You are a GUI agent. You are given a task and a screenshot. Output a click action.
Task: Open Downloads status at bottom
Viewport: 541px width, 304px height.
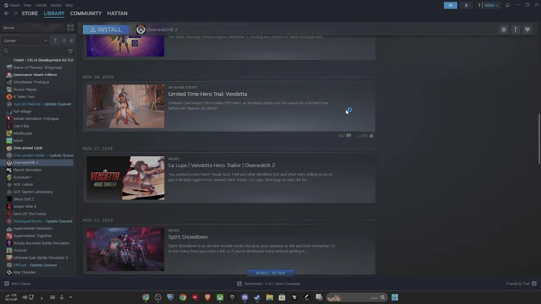268,284
